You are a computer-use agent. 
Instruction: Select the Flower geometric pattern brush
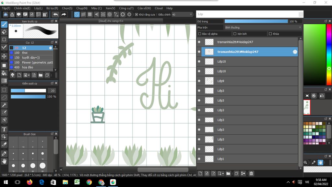click(x=31, y=63)
